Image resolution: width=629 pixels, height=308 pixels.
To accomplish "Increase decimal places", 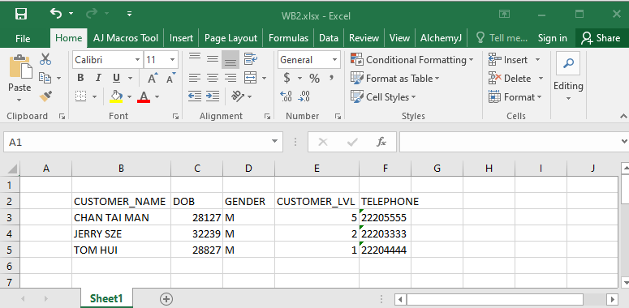I will pyautogui.click(x=286, y=96).
